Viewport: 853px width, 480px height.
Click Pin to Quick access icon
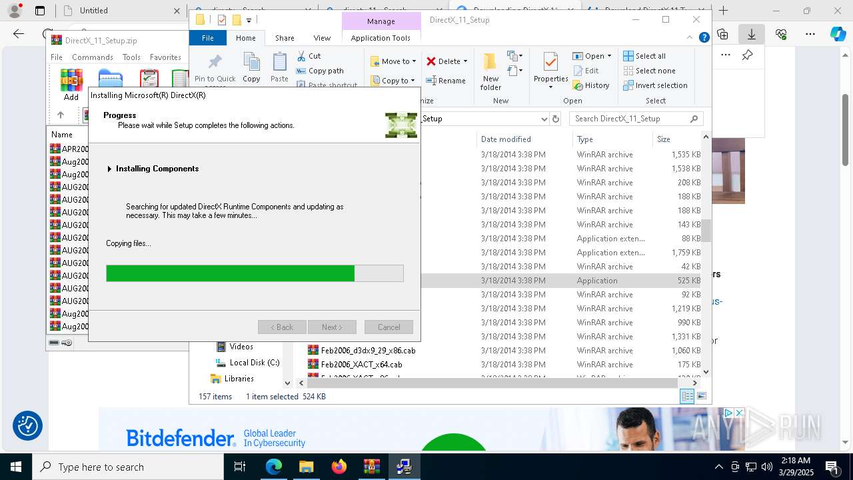click(215, 63)
